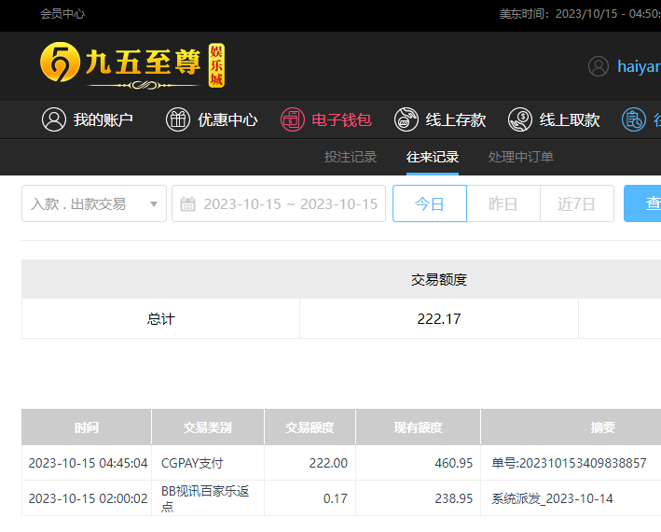The image size is (661, 532).
Task: Open the 会员中心 link
Action: [x=62, y=14]
